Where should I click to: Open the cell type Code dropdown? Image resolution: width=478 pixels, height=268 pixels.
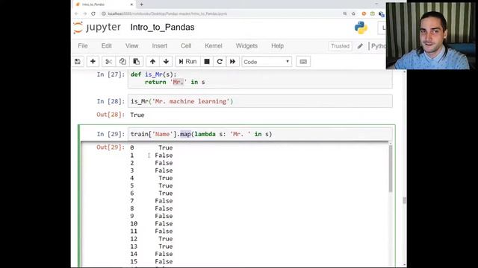pos(267,62)
